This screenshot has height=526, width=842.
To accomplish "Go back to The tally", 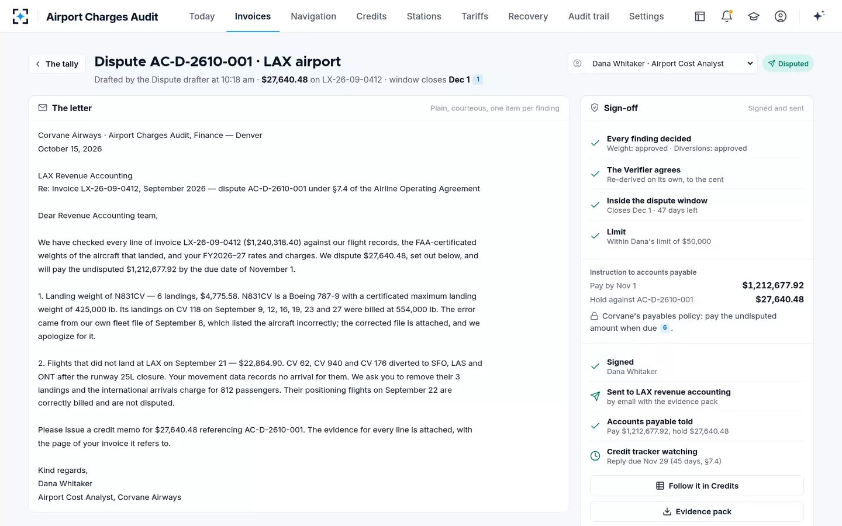I will (57, 64).
